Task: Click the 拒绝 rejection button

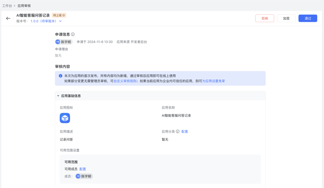Action: pyautogui.click(x=265, y=18)
